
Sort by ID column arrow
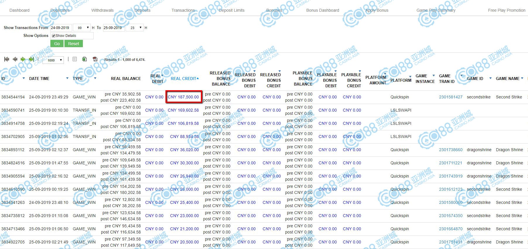23,78
